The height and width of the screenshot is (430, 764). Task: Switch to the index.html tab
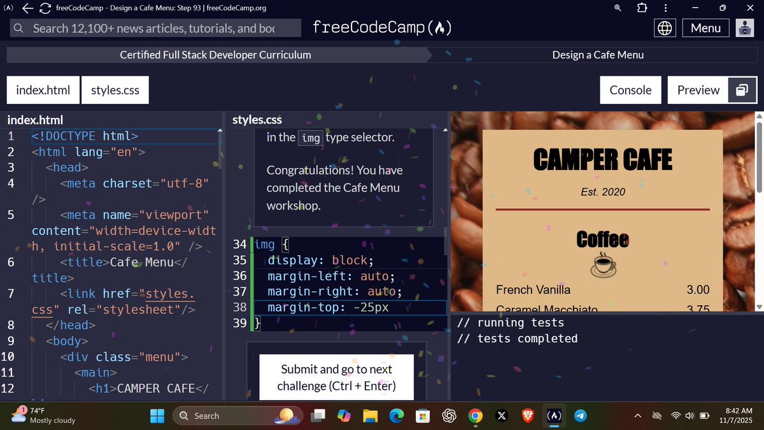coord(42,90)
